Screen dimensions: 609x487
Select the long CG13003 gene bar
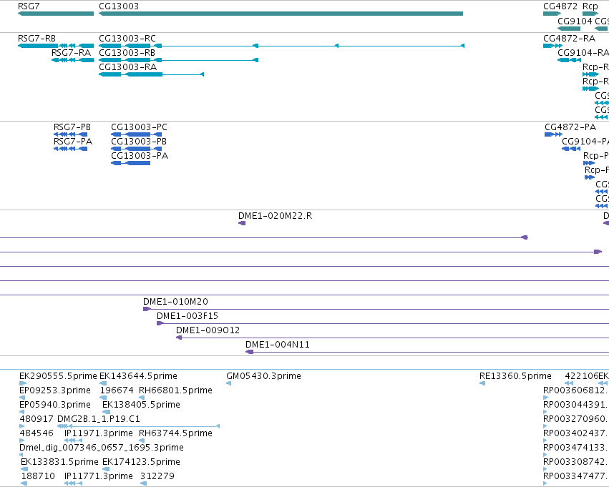[281, 14]
